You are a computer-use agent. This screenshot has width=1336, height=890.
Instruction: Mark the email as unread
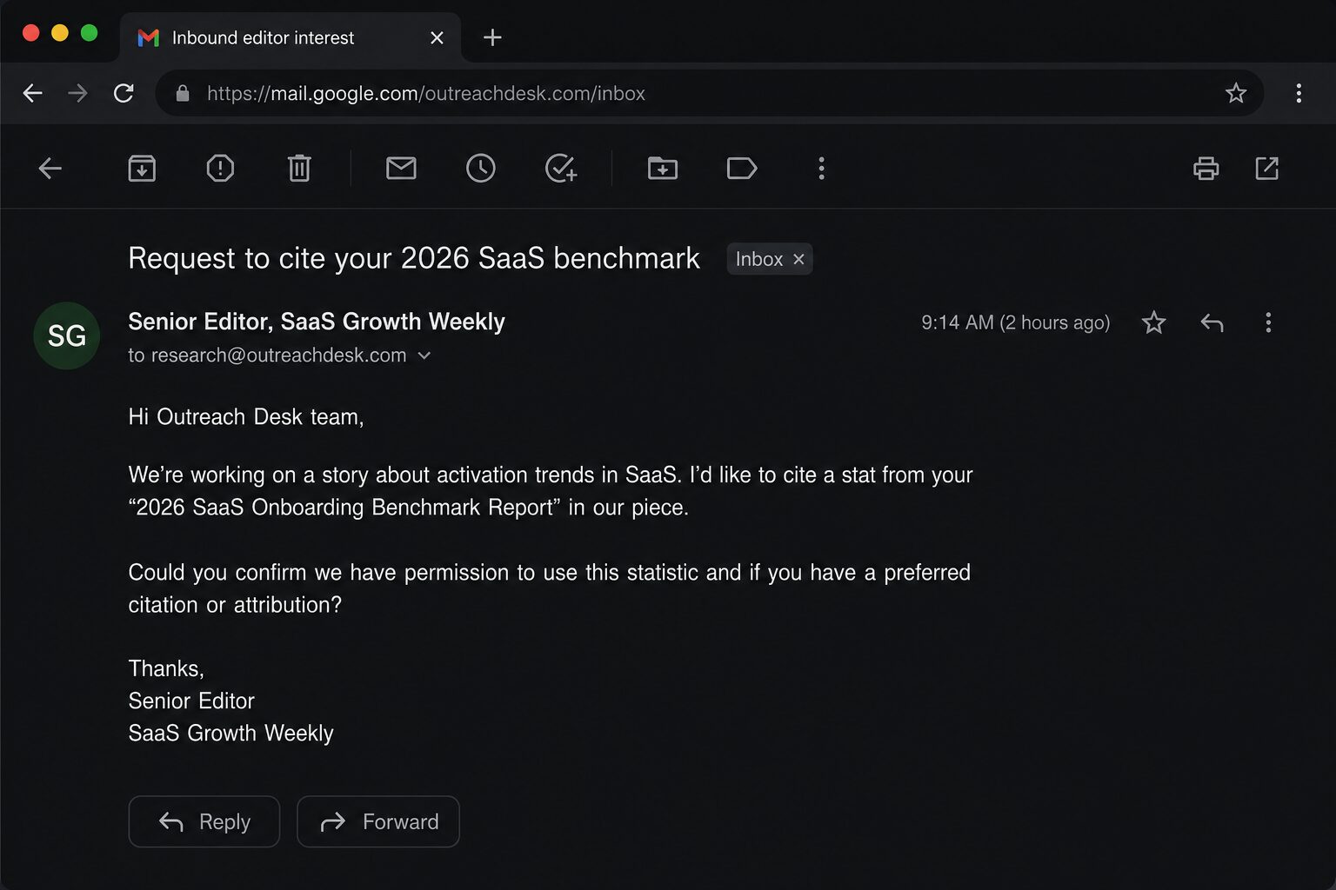tap(401, 169)
